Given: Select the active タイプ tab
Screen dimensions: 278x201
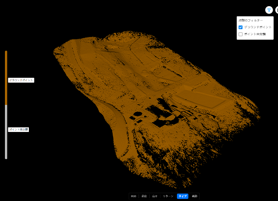Looking at the screenshot, I should pyautogui.click(x=183, y=196).
